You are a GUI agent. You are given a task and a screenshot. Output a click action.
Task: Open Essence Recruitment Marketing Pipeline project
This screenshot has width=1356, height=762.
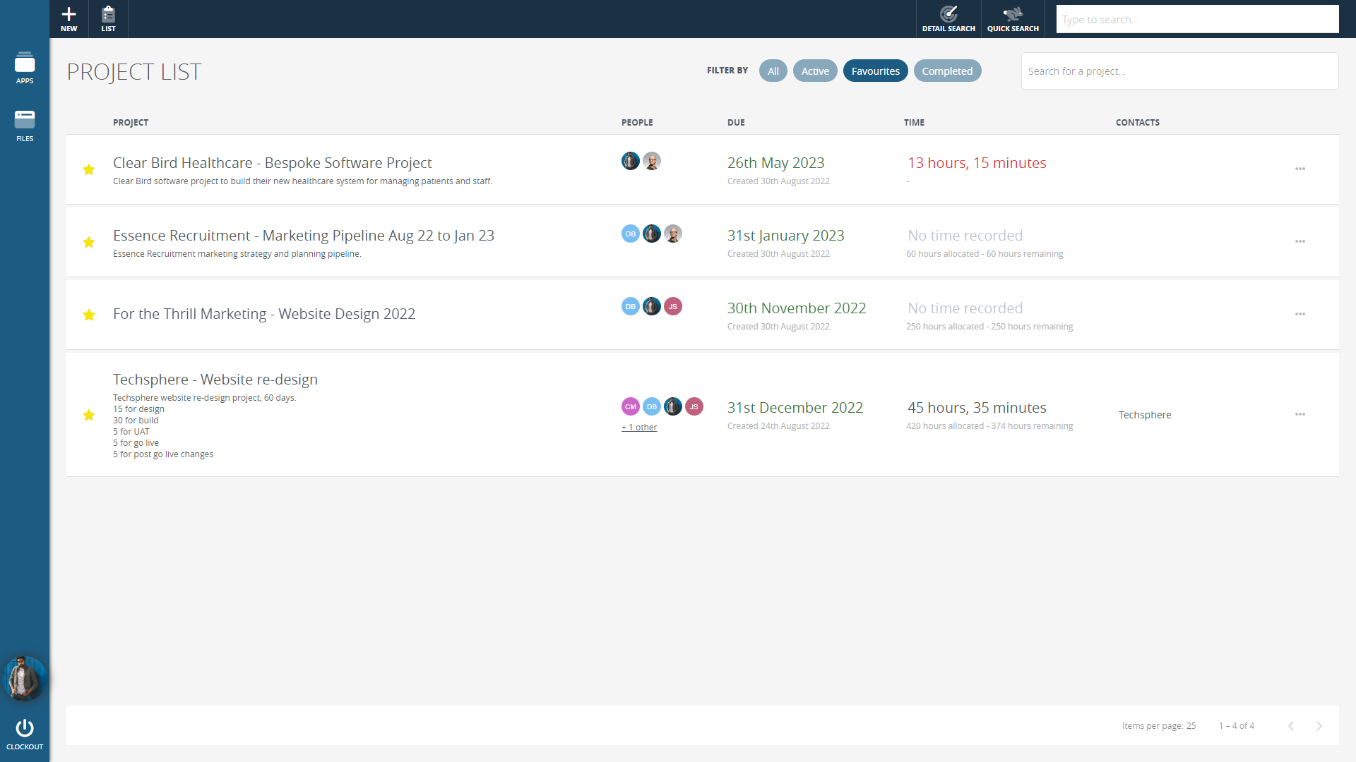click(304, 236)
